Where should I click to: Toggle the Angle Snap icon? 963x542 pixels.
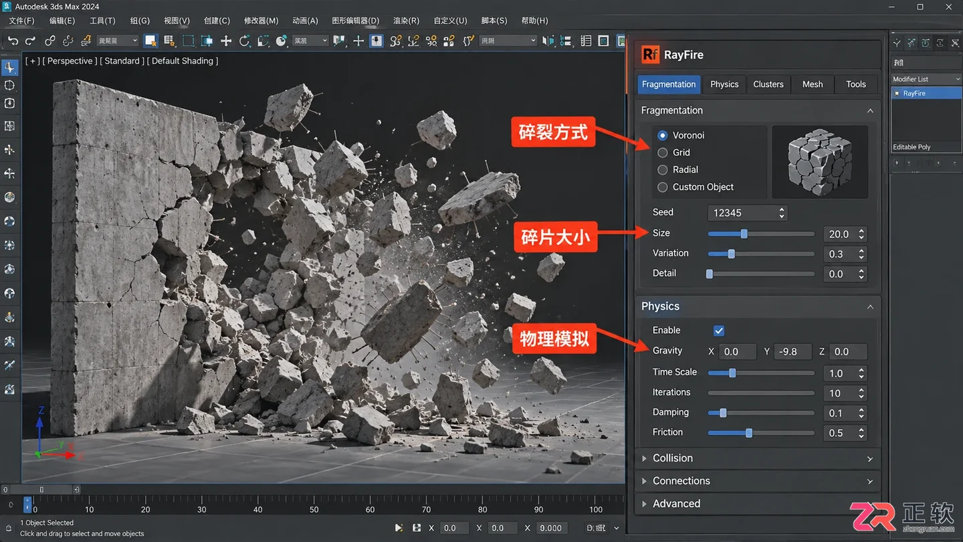pos(413,41)
